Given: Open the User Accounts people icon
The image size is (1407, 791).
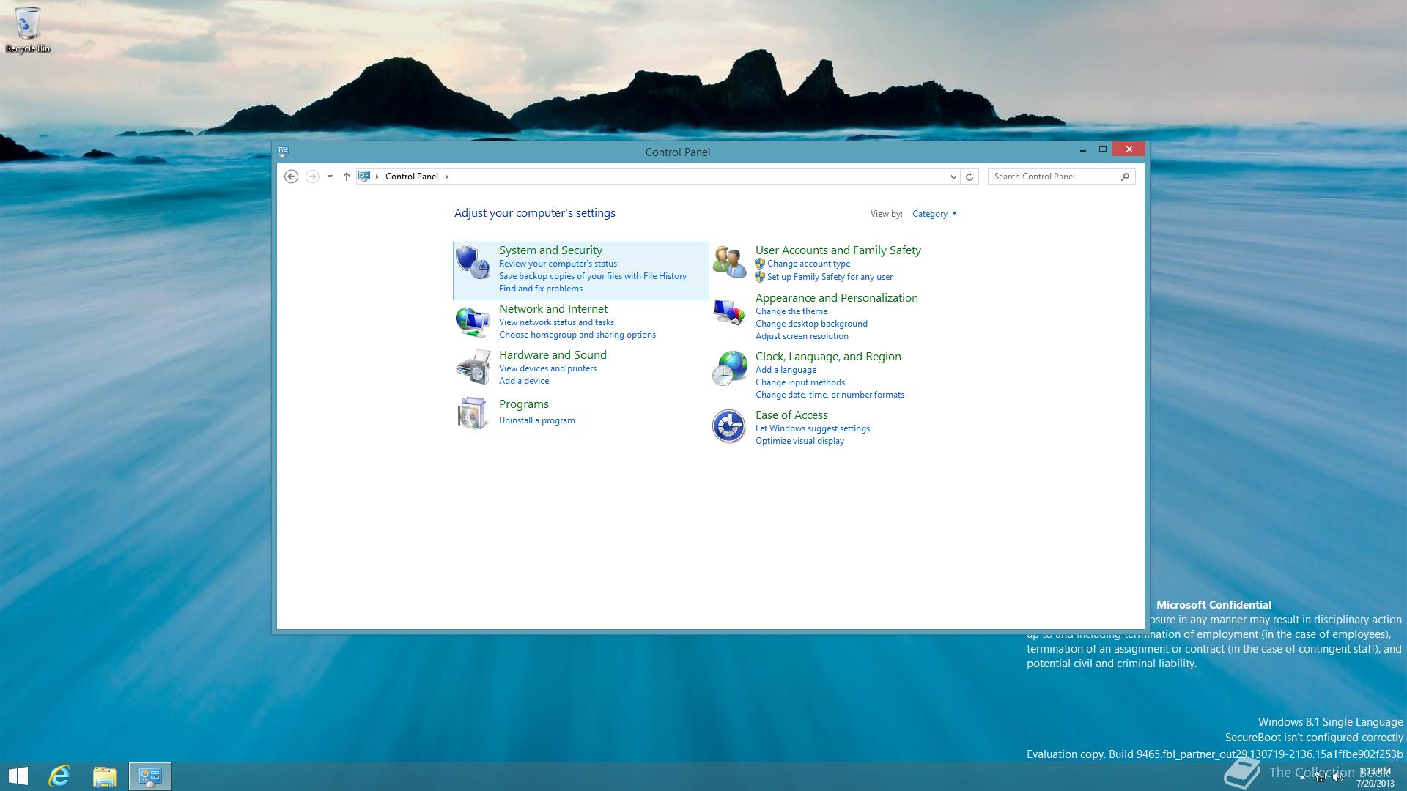Looking at the screenshot, I should [x=729, y=262].
